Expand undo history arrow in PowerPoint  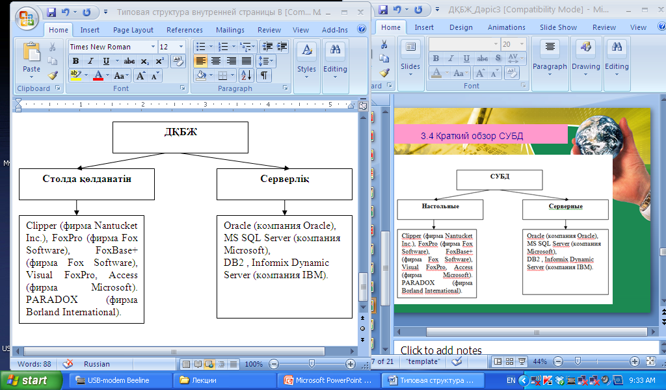click(x=406, y=9)
